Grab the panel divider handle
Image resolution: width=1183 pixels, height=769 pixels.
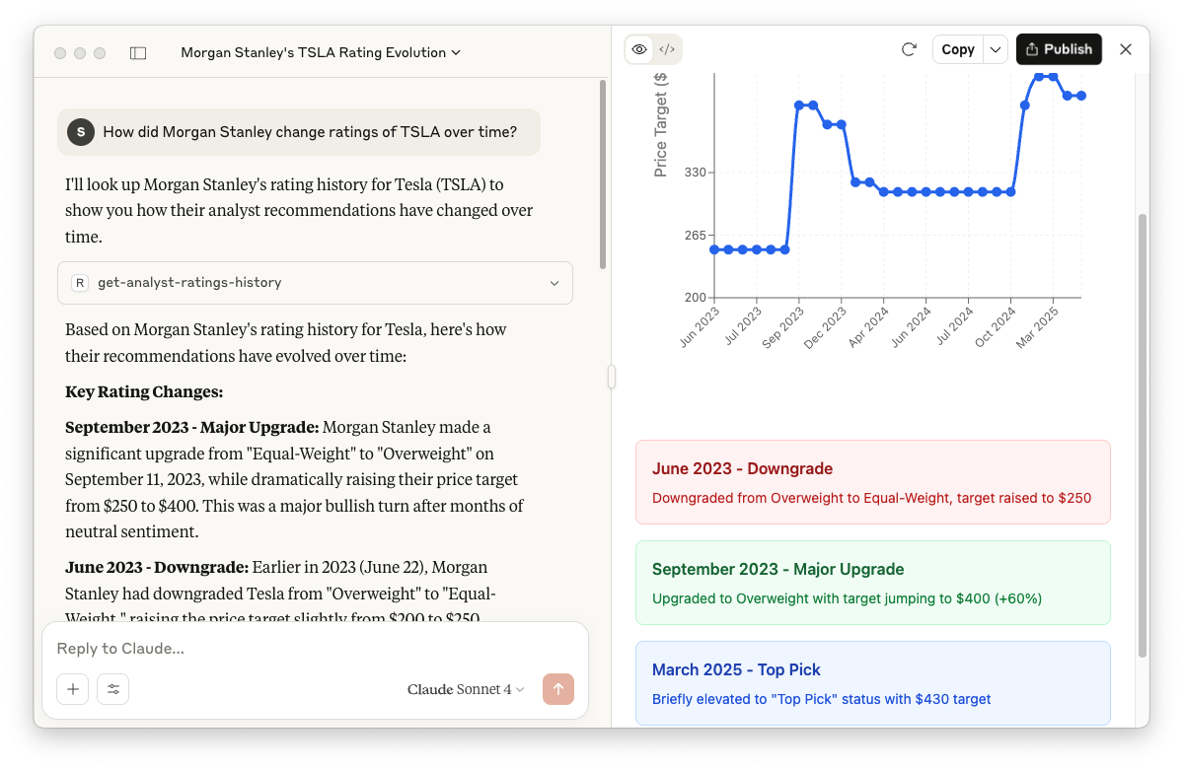coord(611,377)
